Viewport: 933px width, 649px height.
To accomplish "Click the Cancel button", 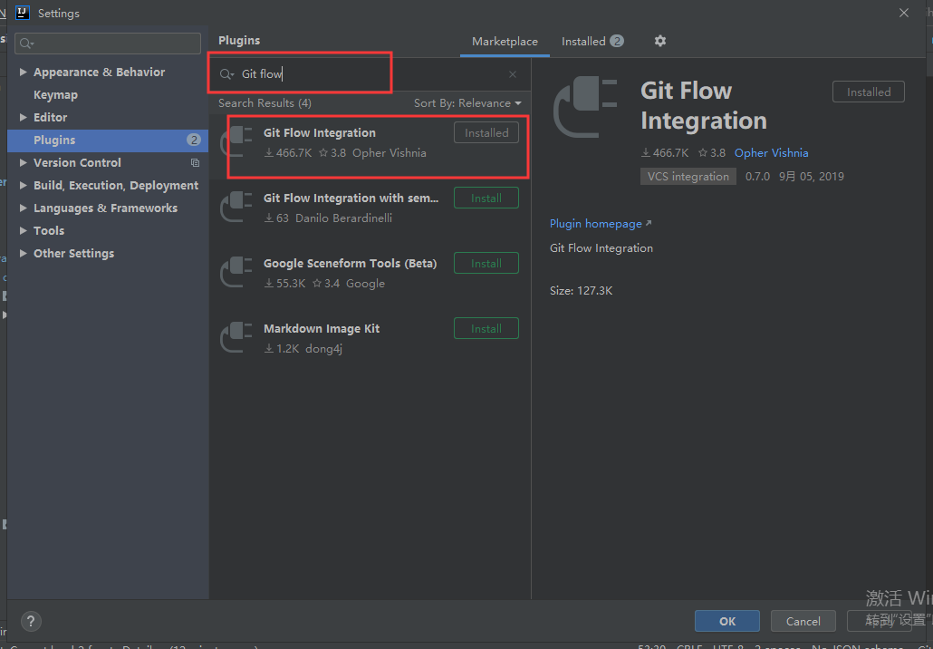I will 803,621.
